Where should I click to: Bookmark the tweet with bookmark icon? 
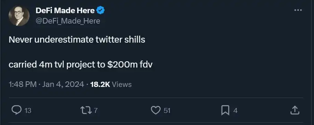pos(225,110)
